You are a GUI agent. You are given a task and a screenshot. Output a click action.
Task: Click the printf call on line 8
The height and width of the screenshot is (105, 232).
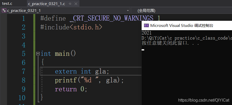click(66, 80)
